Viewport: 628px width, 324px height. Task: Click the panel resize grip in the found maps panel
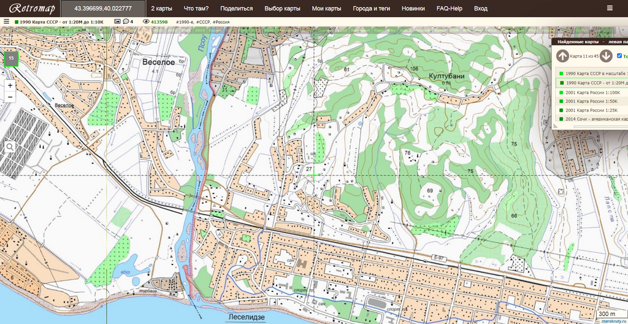coord(556,126)
